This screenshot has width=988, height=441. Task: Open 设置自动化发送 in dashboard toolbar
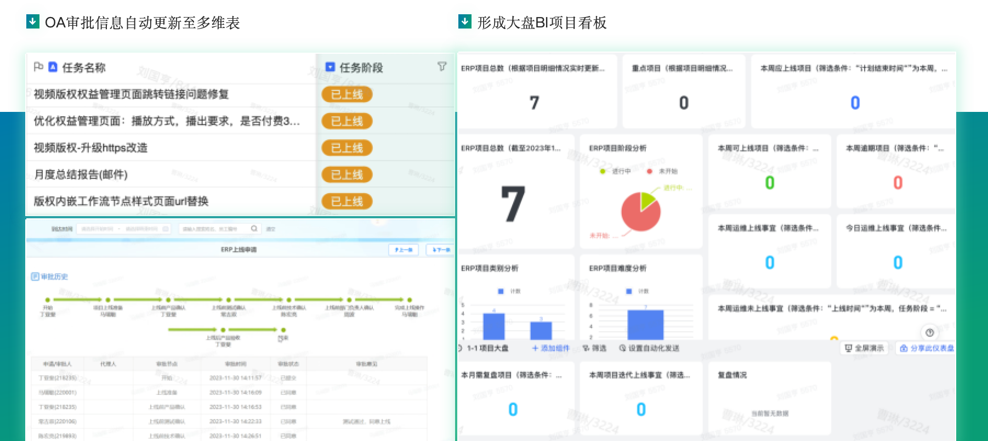tap(649, 348)
